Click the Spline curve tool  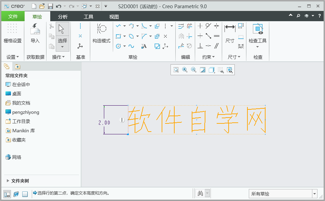(x=131, y=46)
